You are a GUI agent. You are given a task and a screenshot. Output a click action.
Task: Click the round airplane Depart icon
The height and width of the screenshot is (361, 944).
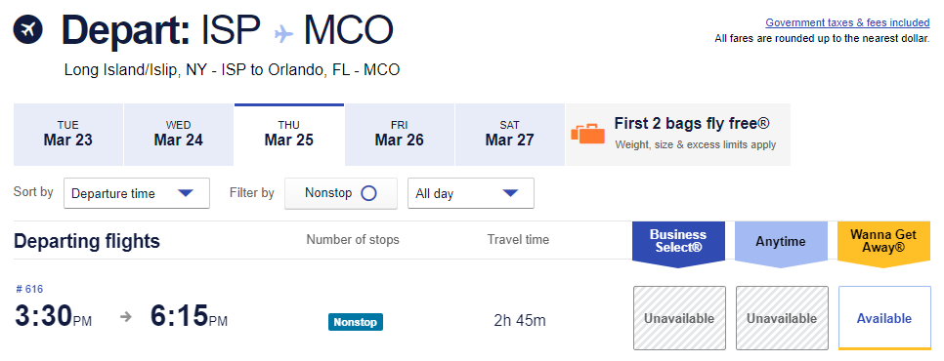click(27, 29)
